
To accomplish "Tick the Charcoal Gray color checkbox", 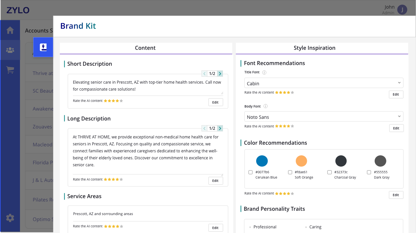I will [x=329, y=172].
